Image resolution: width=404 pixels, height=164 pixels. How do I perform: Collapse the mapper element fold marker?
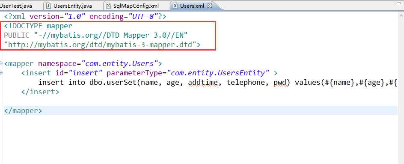[x=1, y=63]
